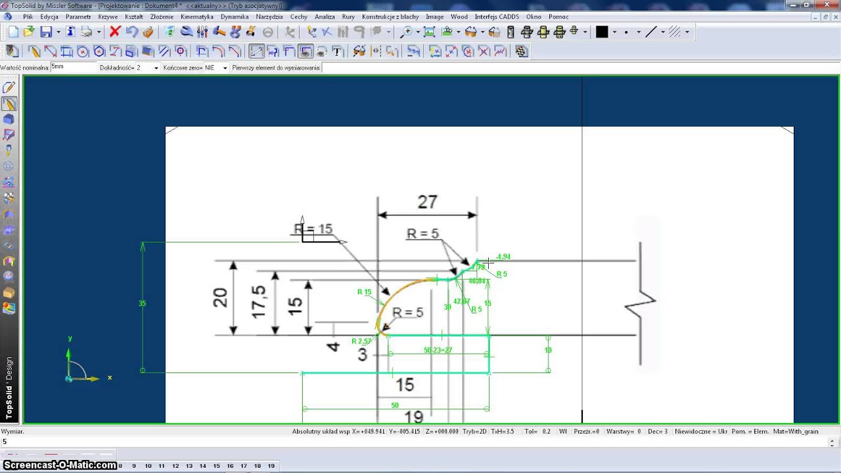
Task: Click the green 50.23=27 dimension label
Action: 438,350
